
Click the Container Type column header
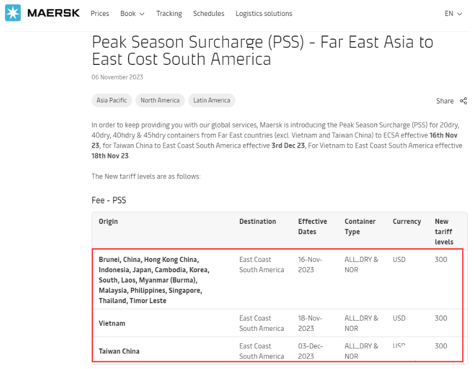[360, 226]
